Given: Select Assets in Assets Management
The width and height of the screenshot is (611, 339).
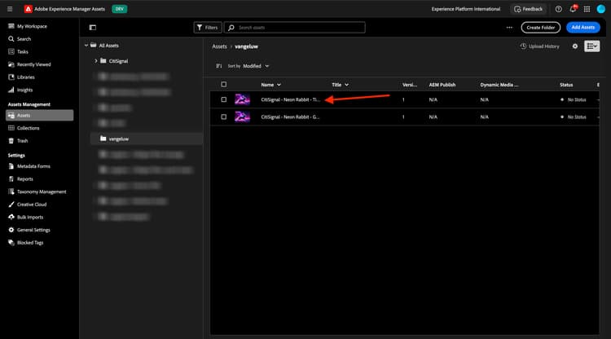Looking at the screenshot, I should pos(39,116).
